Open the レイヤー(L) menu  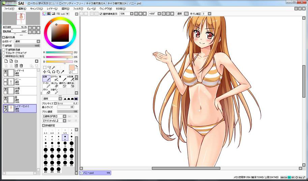(x=52, y=8)
